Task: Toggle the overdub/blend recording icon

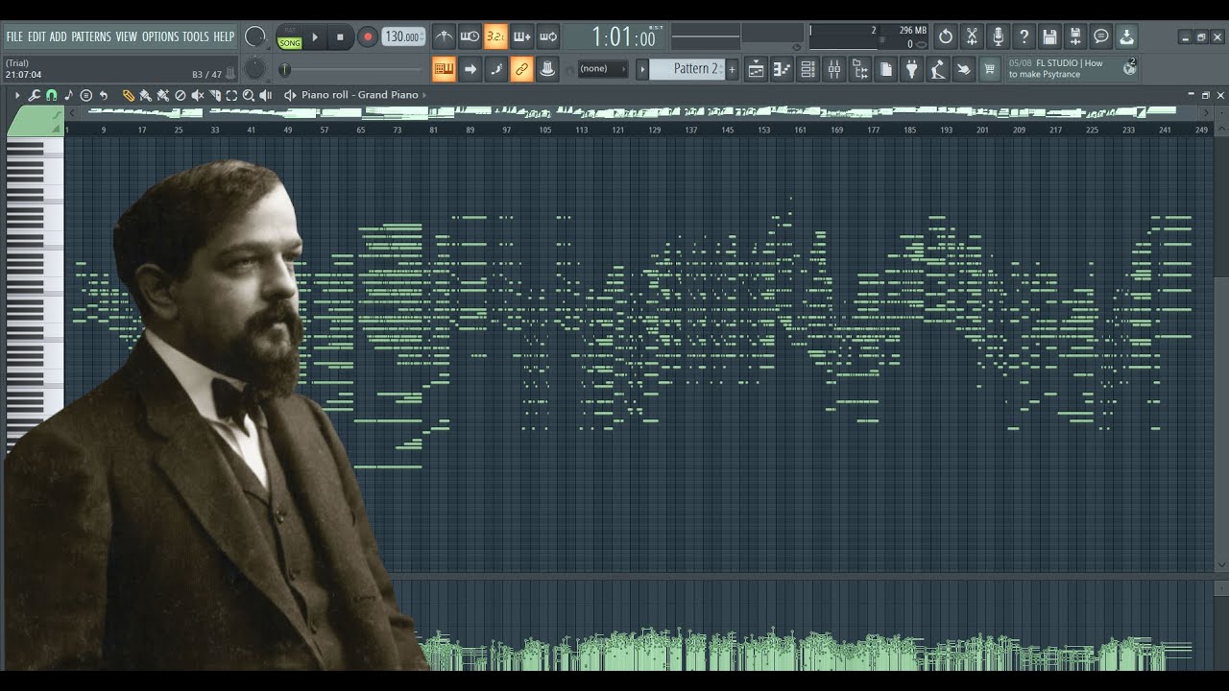Action: click(x=521, y=37)
